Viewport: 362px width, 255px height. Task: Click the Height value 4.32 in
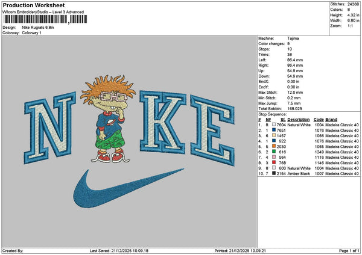[x=353, y=15]
